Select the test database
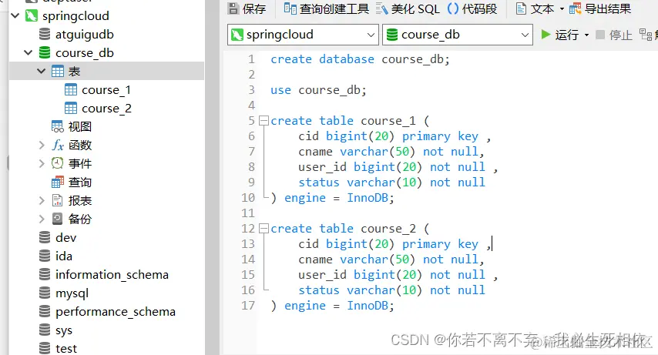 [x=66, y=348]
